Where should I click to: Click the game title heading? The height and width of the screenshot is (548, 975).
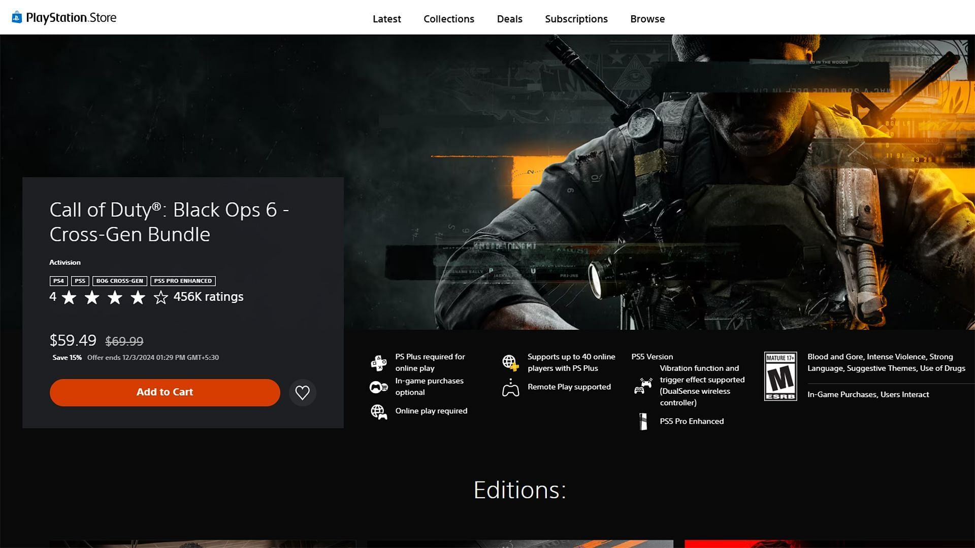(x=169, y=222)
